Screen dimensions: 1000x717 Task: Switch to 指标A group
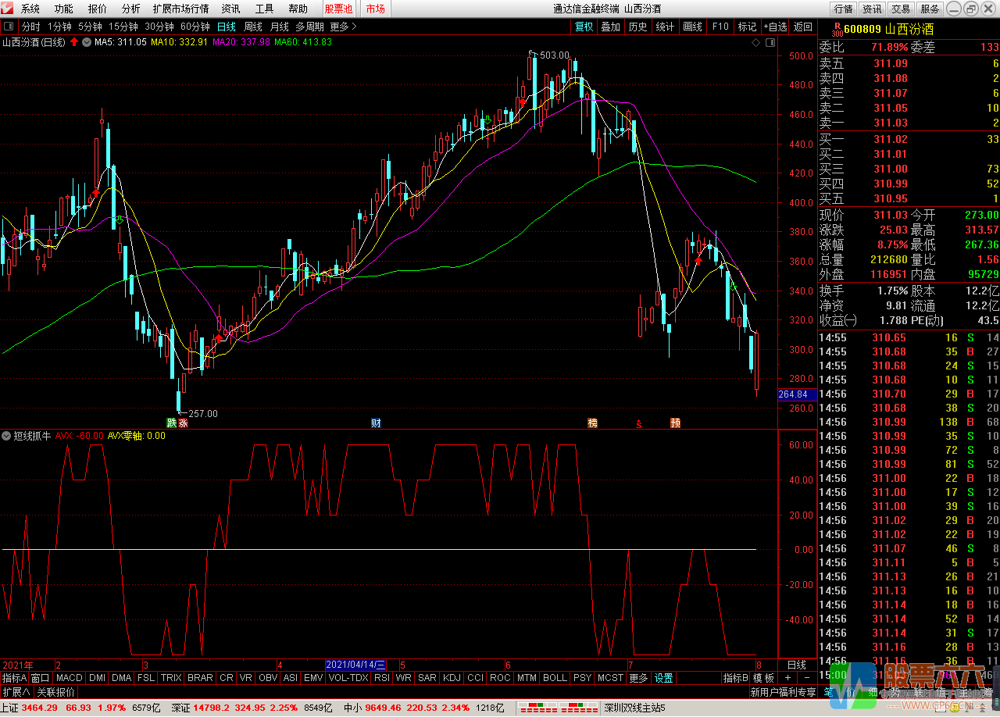coord(14,678)
